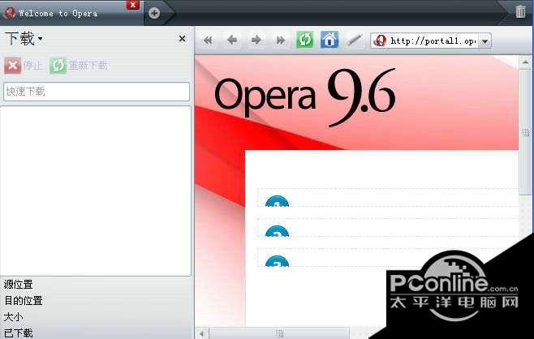Click the first blue step circle
The height and width of the screenshot is (339, 534).
[277, 201]
